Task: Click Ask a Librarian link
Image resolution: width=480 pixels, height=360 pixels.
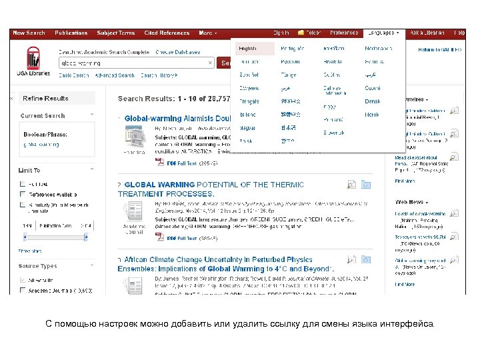Action: [427, 33]
